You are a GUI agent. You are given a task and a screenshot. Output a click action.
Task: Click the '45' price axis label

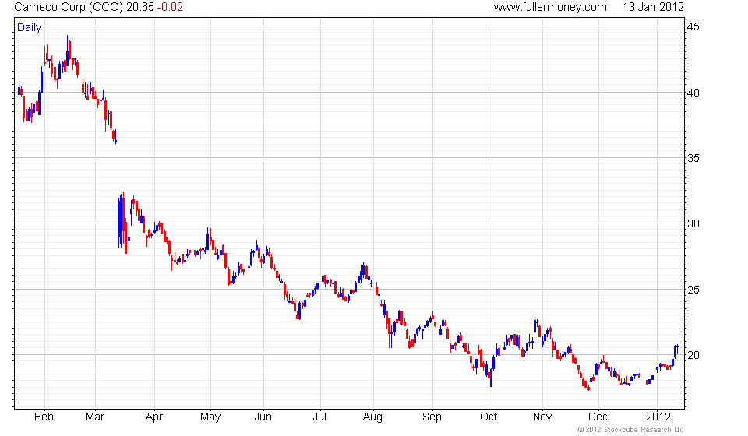(x=693, y=26)
